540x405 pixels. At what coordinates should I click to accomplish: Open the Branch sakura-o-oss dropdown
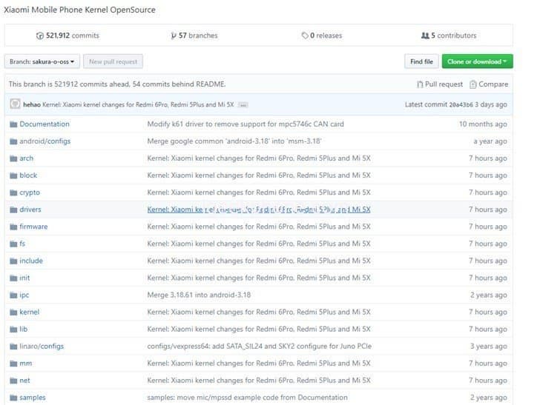point(42,61)
